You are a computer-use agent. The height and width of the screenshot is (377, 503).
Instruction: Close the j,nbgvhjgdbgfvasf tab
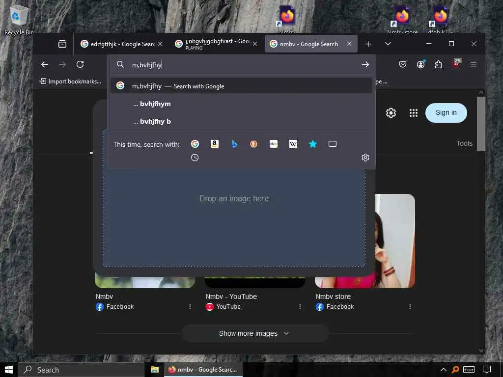[255, 44]
